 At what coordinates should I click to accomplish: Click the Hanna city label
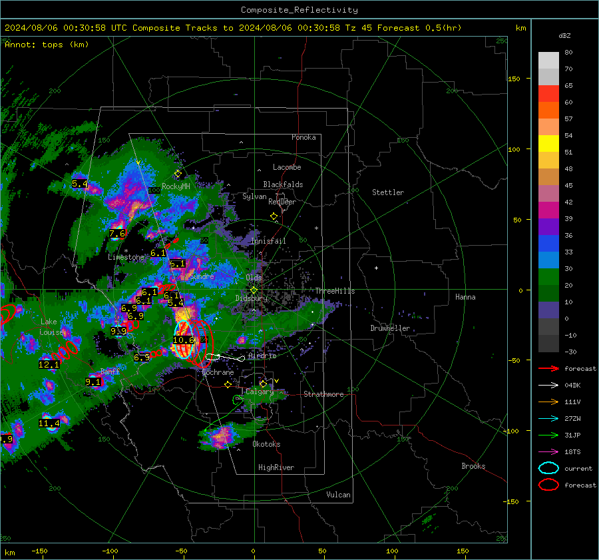click(x=465, y=297)
